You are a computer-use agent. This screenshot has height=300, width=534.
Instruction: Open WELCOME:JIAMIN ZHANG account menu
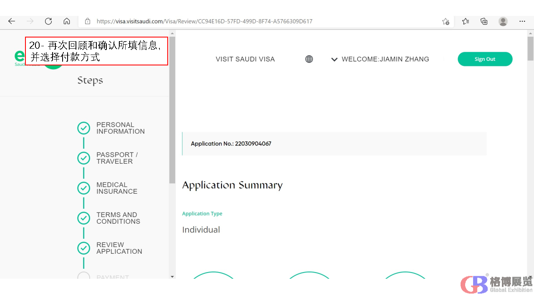(x=385, y=59)
